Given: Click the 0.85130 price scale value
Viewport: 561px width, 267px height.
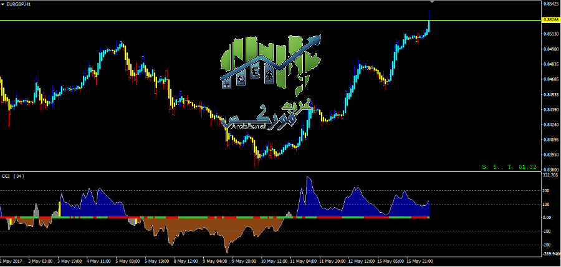Looking at the screenshot, I should 552,34.
